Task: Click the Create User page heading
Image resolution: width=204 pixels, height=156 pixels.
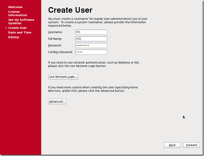Action: 70,10
